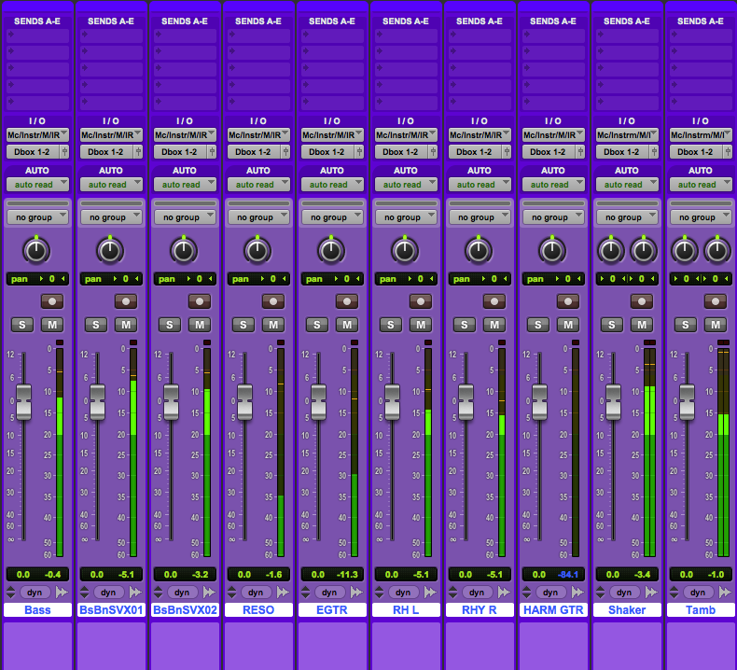Click BsBnSVX01 track type arrows icon
The height and width of the screenshot is (670, 737).
coord(85,592)
